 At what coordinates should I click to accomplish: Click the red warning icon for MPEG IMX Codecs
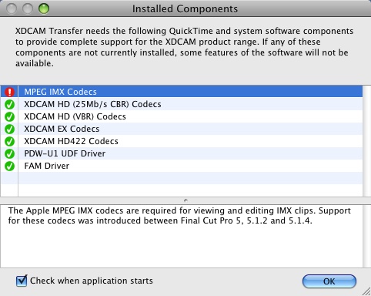(9, 92)
